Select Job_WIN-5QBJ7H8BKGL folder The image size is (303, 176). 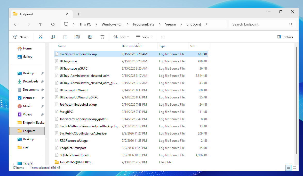coord(131,162)
